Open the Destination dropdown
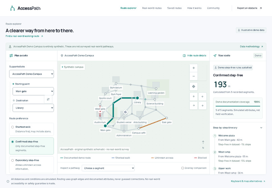The width and height of the screenshot is (272, 188). 33,108
